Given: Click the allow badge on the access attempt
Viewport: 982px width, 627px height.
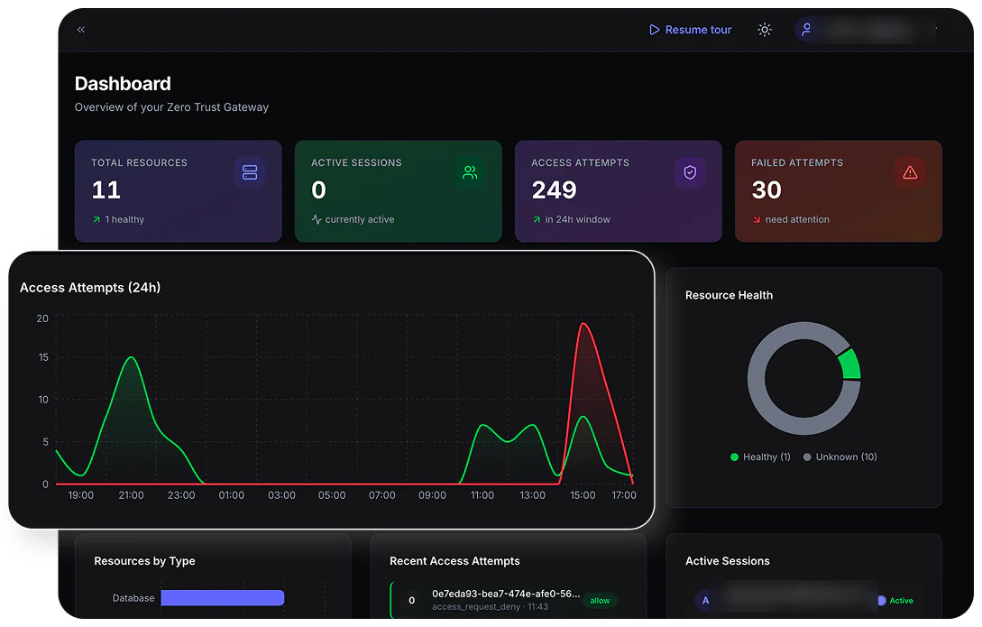Looking at the screenshot, I should (x=600, y=601).
